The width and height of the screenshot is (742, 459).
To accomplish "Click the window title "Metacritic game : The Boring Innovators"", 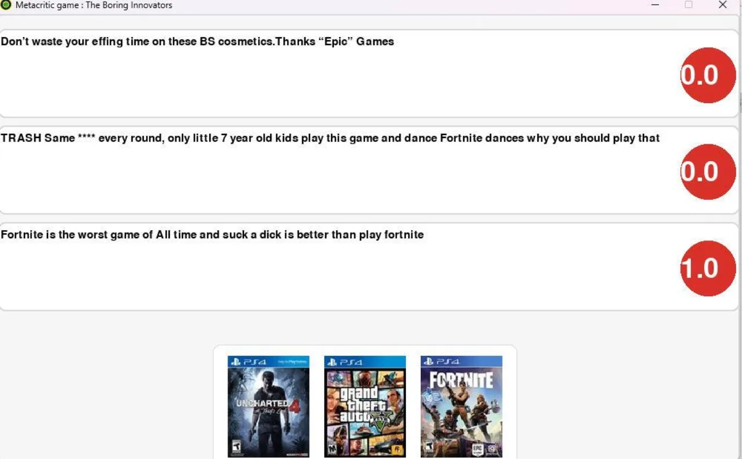I will tap(94, 5).
